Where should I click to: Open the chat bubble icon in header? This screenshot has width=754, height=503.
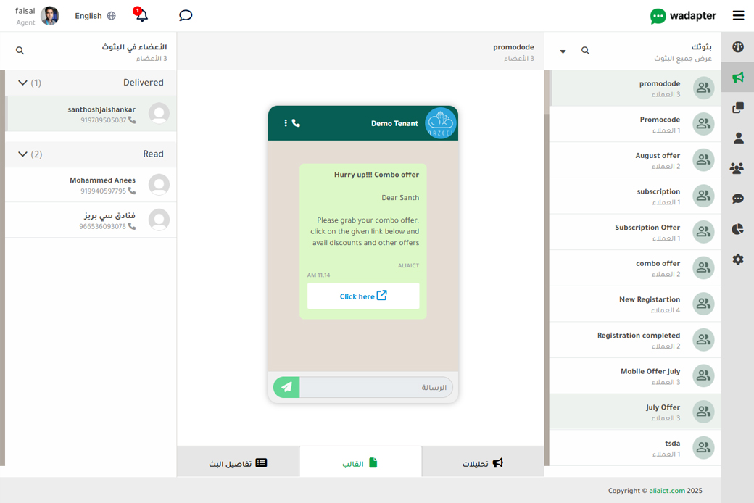pos(186,15)
